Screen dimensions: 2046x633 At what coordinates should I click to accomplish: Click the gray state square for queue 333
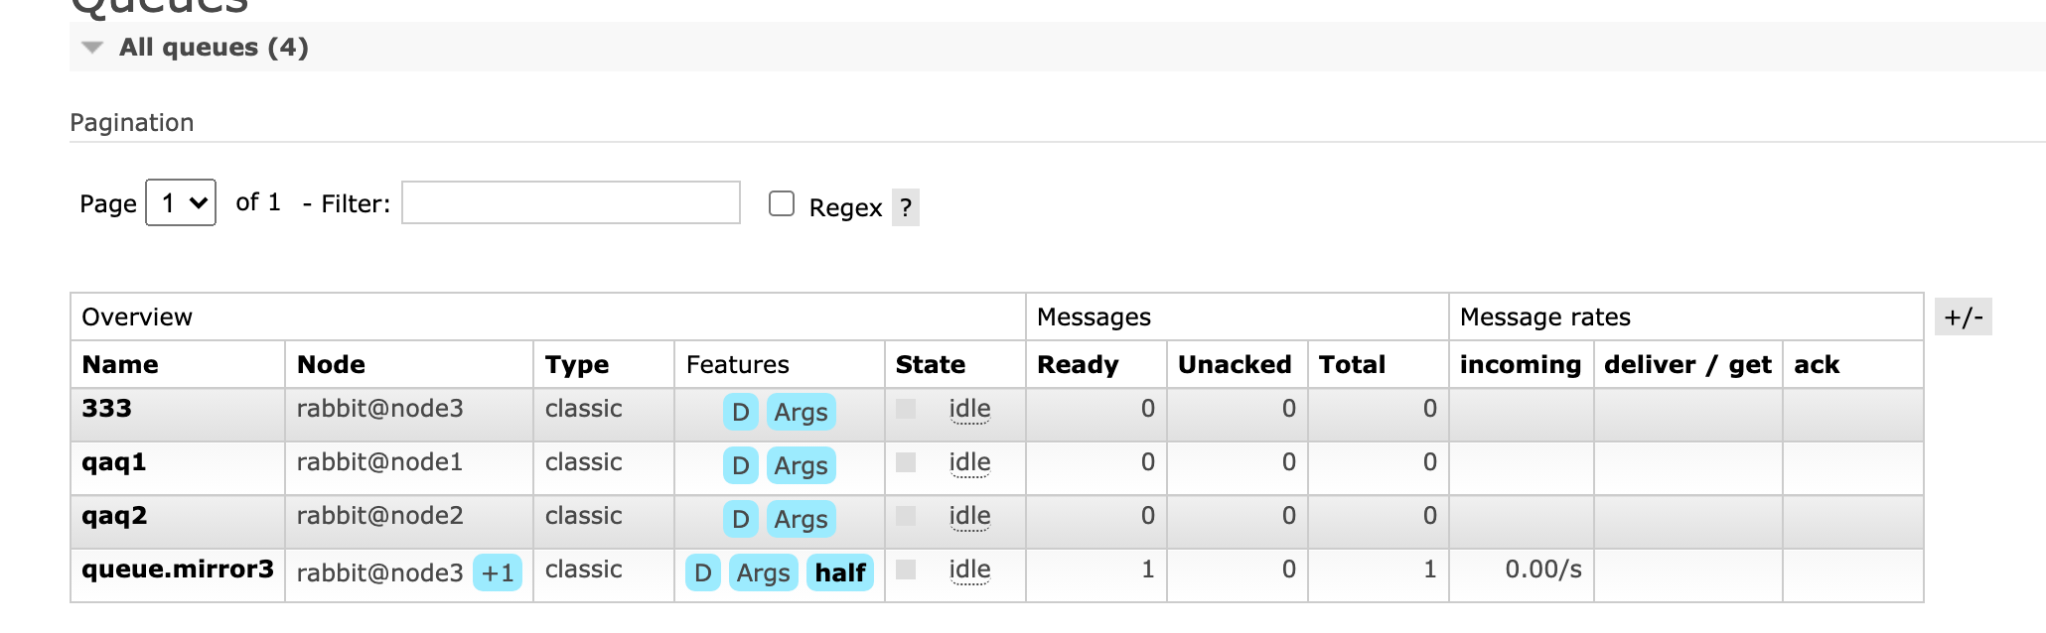click(x=906, y=409)
